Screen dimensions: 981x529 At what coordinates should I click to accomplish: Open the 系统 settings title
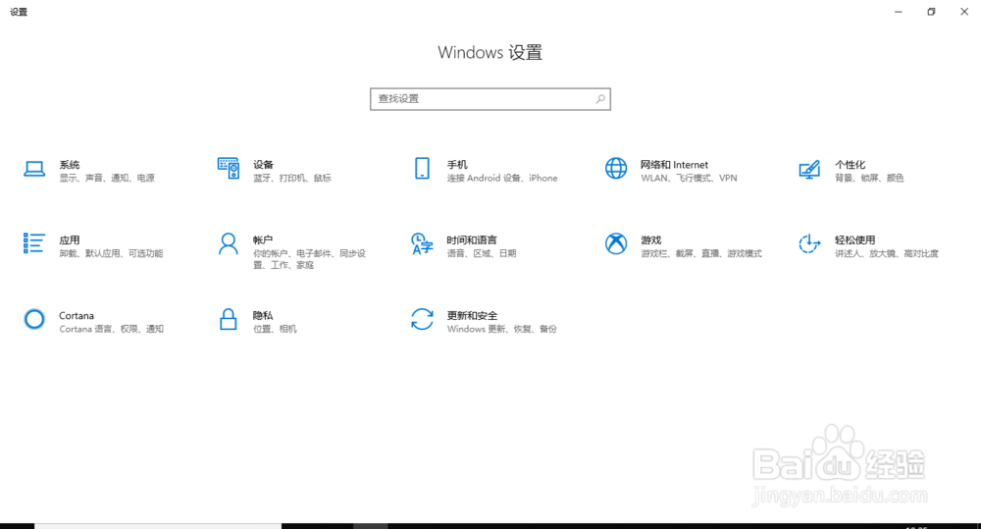click(70, 165)
